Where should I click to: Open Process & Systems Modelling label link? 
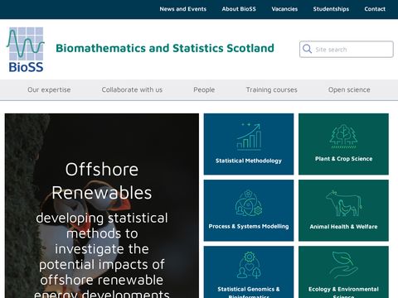click(249, 226)
